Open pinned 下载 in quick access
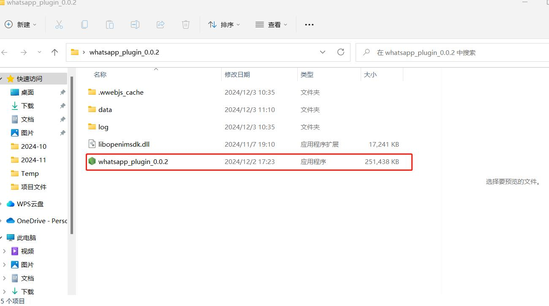Screen dimensions: 549x306 pos(27,106)
